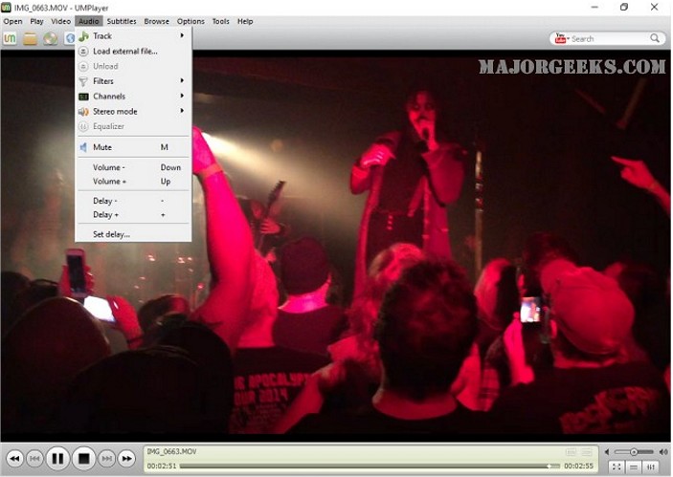The image size is (673, 477).
Task: Click the video playback area
Action: [x=336, y=245]
